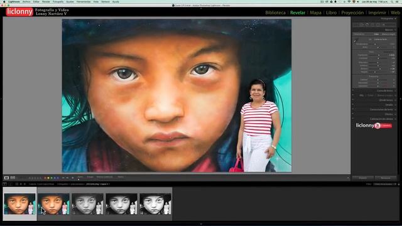Viewport: 402px width, 226px height.
Task: Expand the Correcciones de lente panel
Action: point(395,109)
